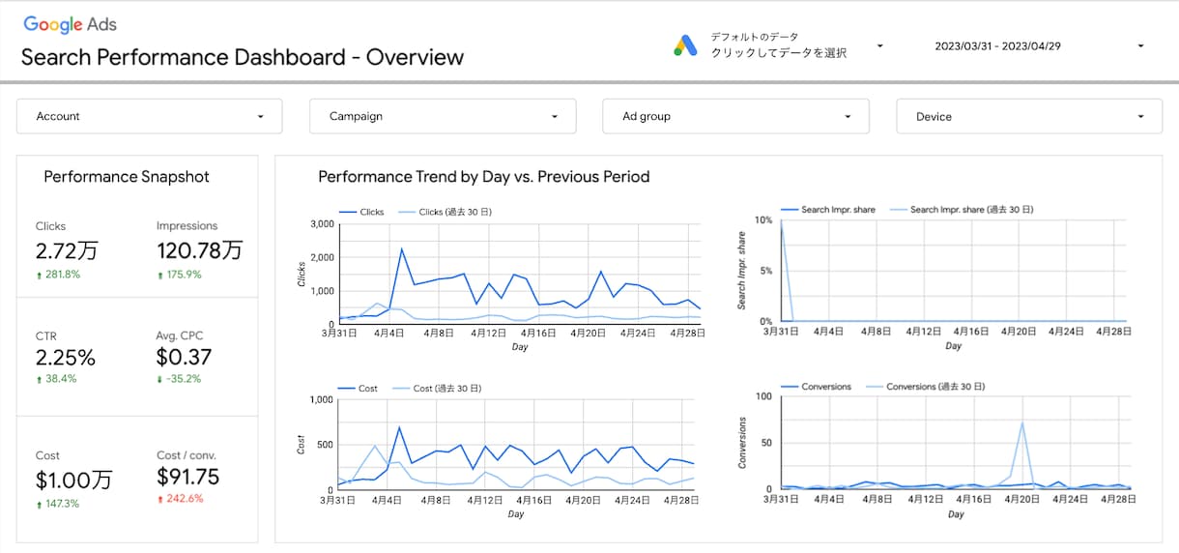
Task: Click the Google Ads logo
Action: (x=70, y=25)
